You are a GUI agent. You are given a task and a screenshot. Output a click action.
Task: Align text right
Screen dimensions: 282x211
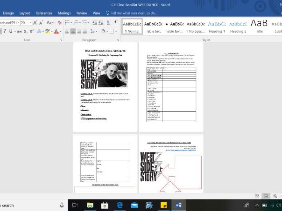click(79, 32)
